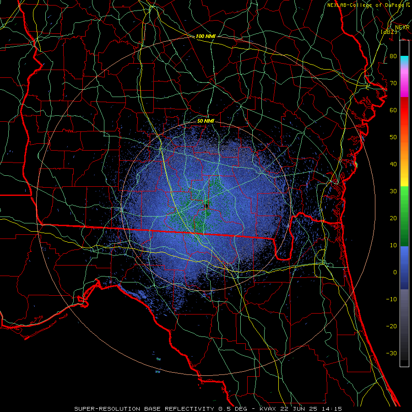Screen dimensions: 412x412
Task: Click the NEXR label above the color scale
Action: coord(402,27)
